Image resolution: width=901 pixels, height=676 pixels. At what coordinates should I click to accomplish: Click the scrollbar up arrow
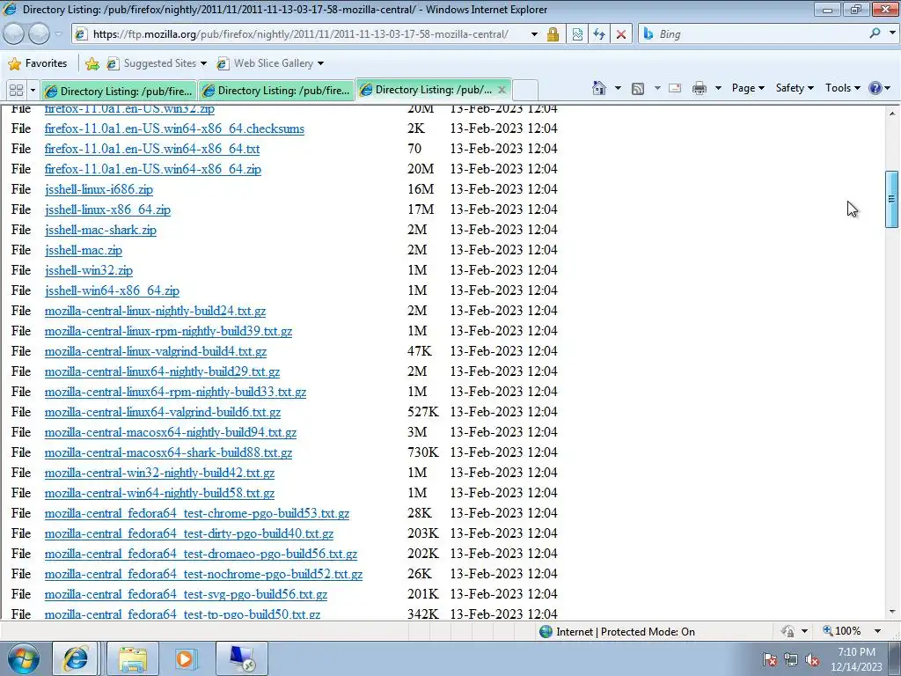coord(892,114)
